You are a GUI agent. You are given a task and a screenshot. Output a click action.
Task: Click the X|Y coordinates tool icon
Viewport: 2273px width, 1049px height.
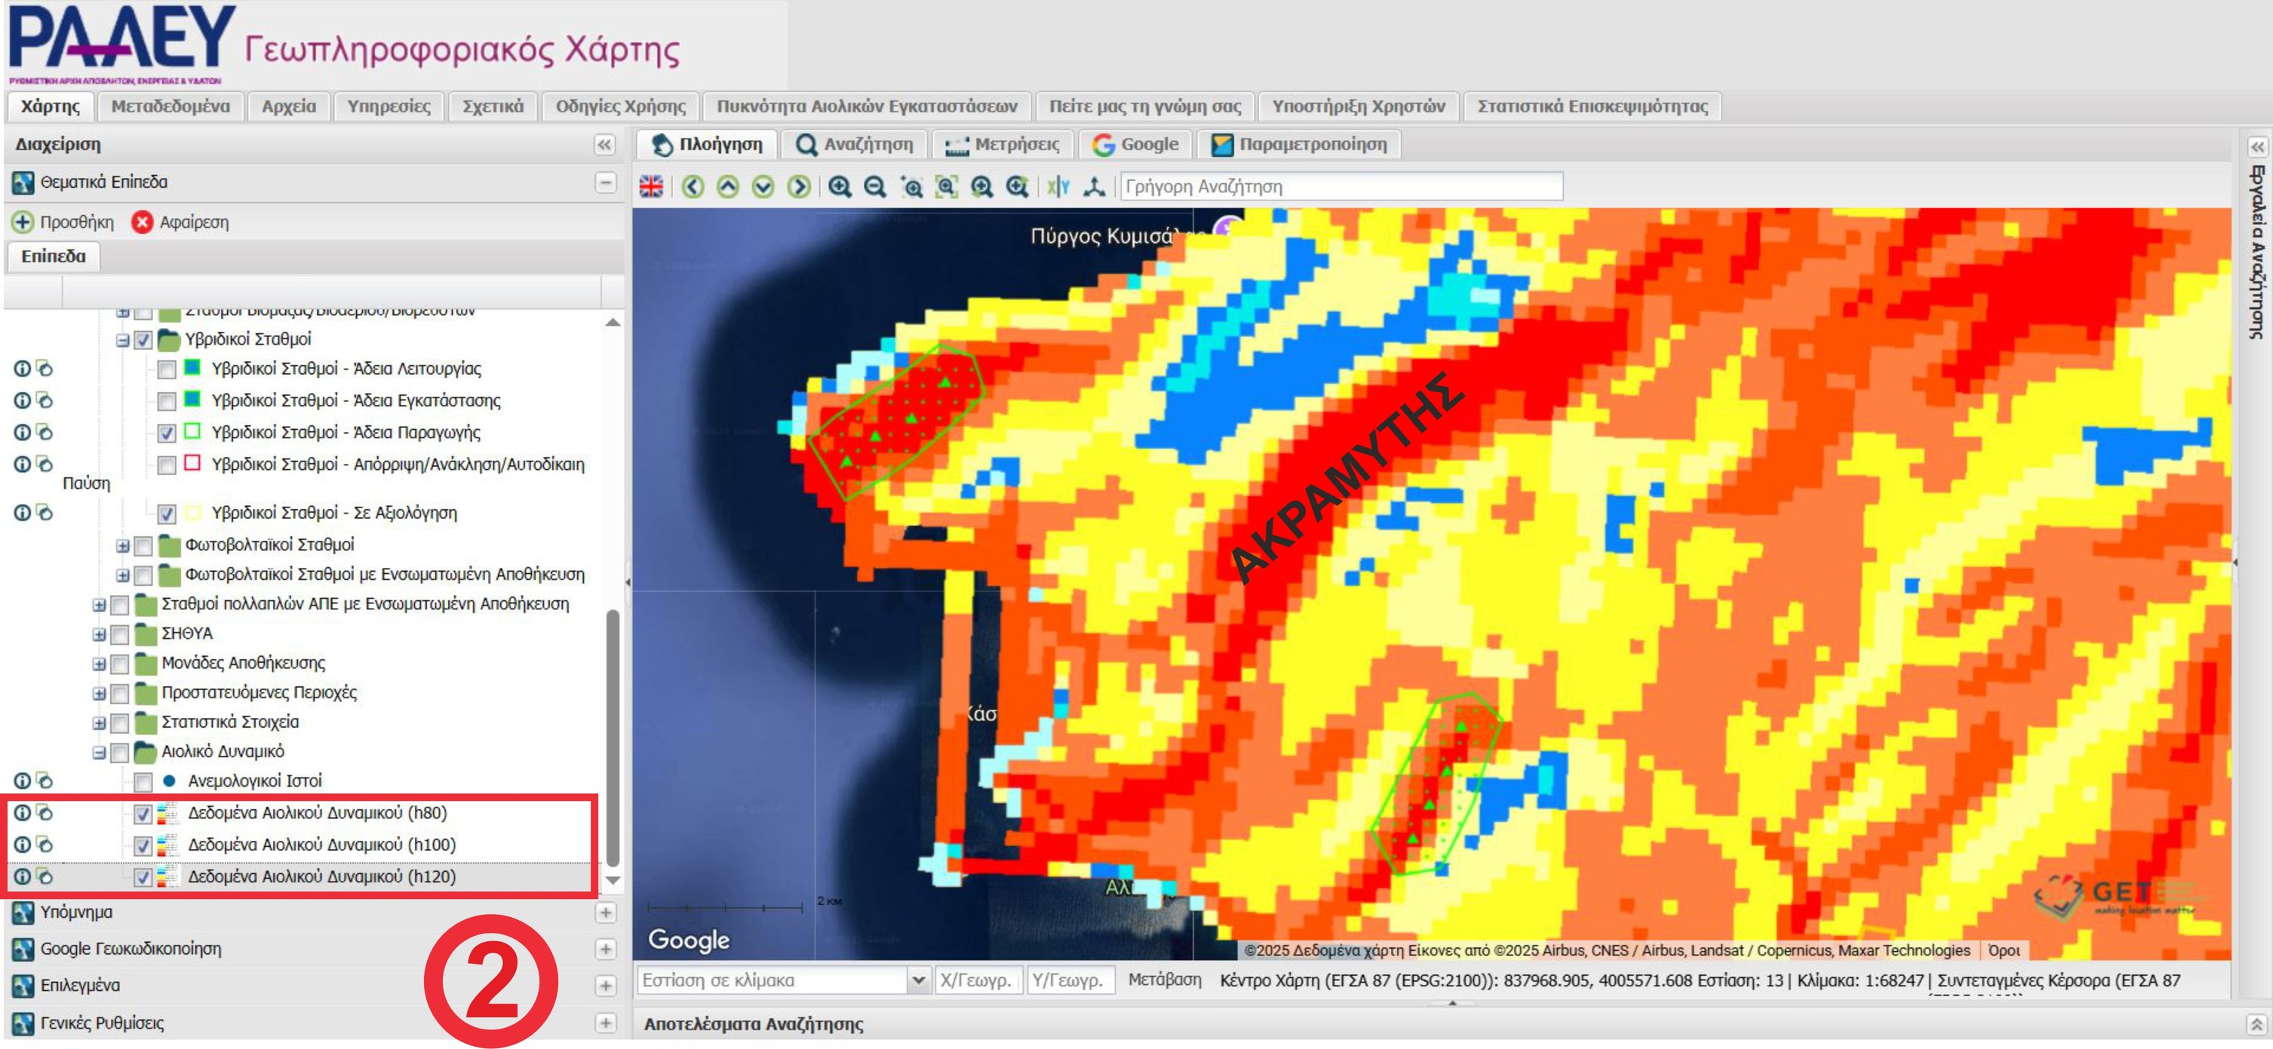point(1058,186)
